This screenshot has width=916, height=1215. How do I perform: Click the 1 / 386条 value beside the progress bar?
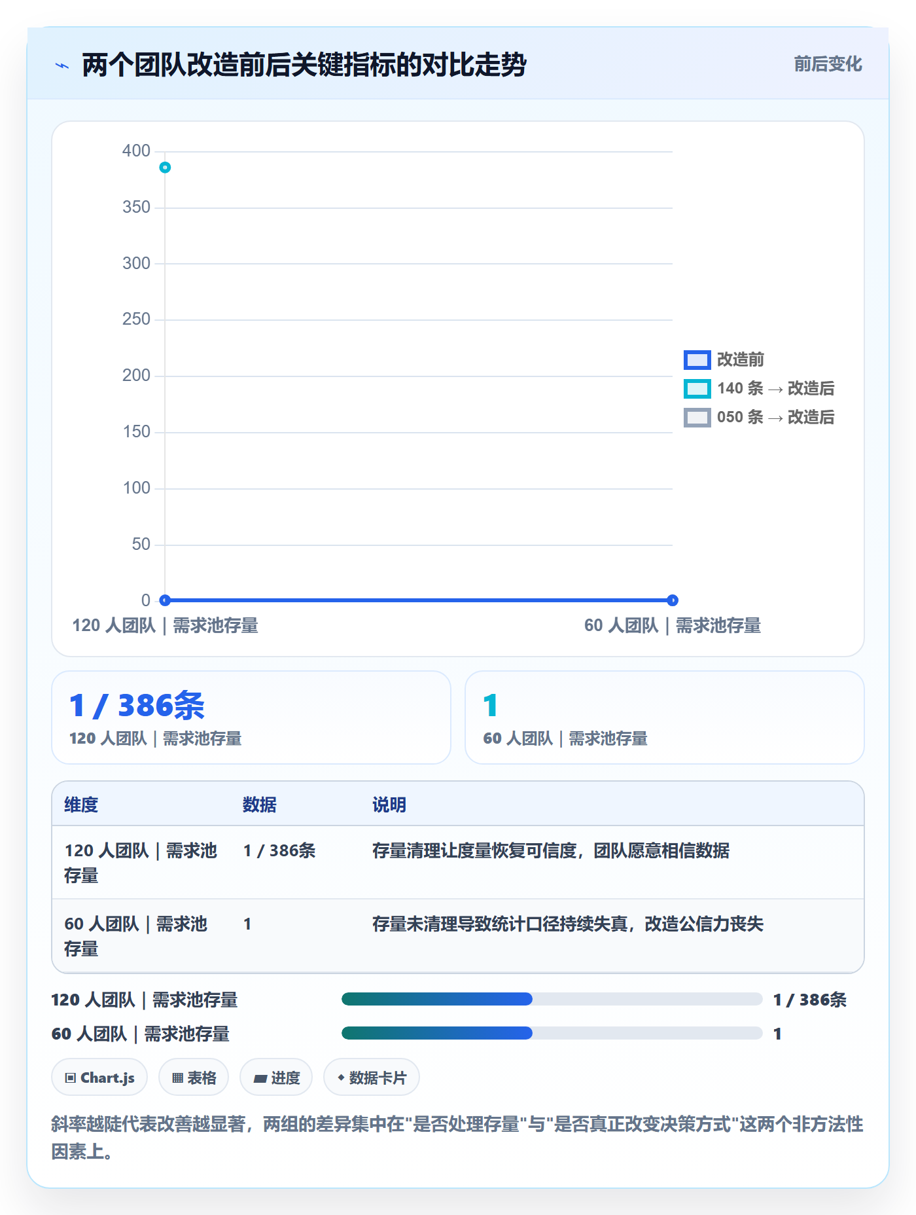pos(810,1000)
